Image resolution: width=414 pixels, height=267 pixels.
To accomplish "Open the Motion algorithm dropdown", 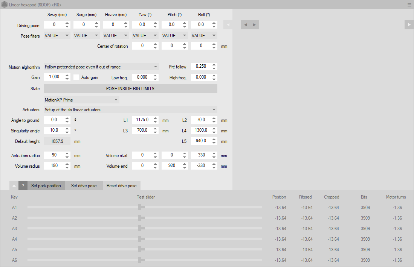I will click(101, 67).
